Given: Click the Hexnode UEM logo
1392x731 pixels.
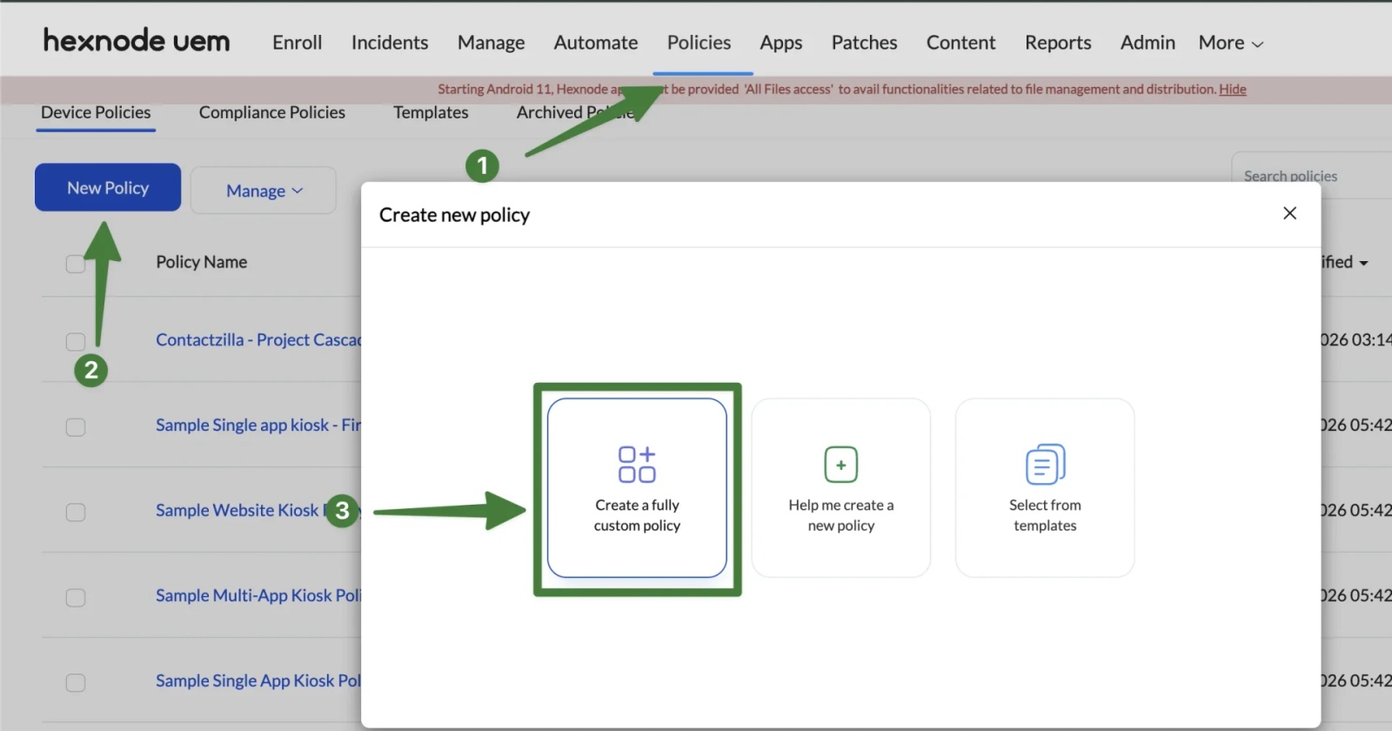Looking at the screenshot, I should (x=137, y=41).
